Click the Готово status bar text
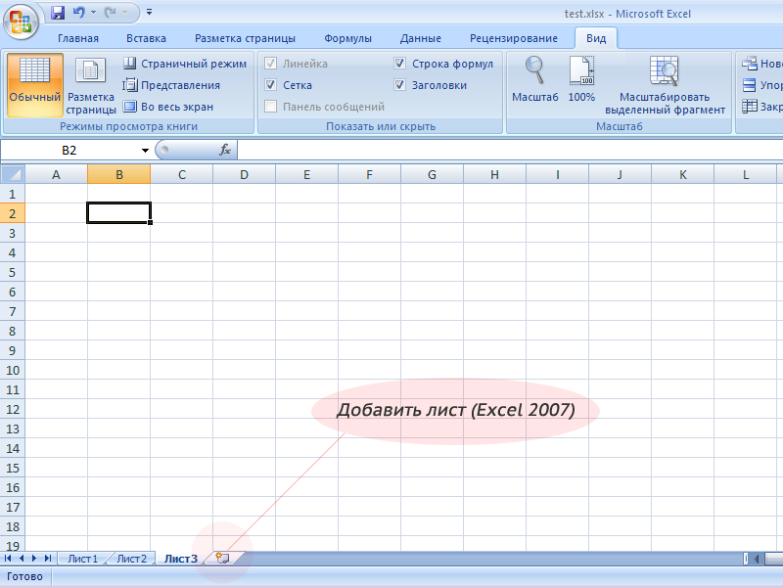 click(24, 576)
